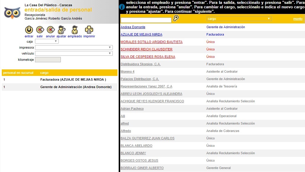Click Gerente General cargo of BORRAJO GINER
The image size is (305, 172).
[218, 168]
